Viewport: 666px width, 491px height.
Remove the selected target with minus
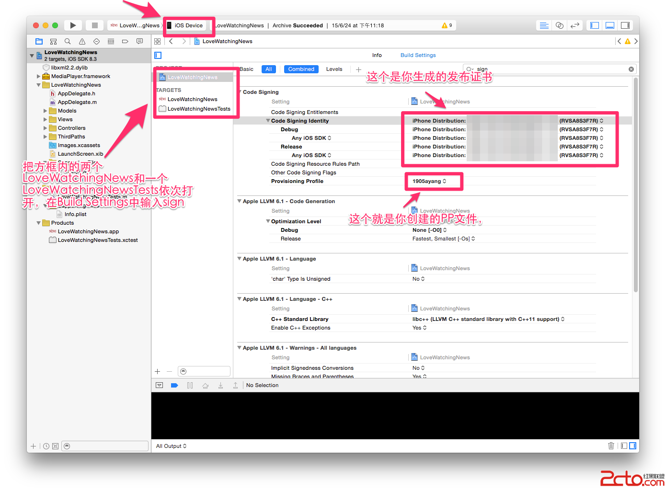169,372
